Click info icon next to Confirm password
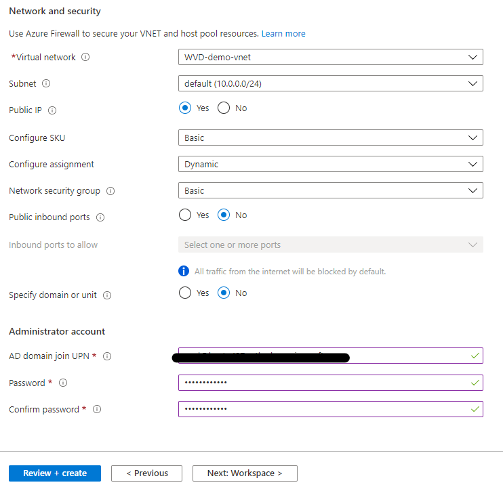This screenshot has width=503, height=489. pyautogui.click(x=97, y=409)
